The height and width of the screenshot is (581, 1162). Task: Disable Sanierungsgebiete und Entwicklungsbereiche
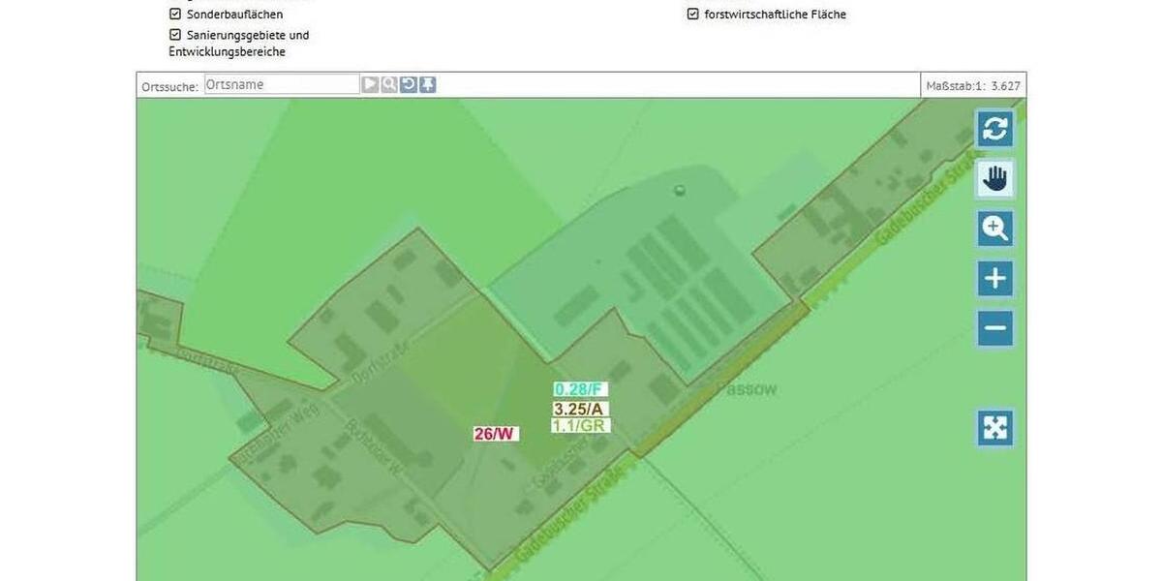pos(175,34)
